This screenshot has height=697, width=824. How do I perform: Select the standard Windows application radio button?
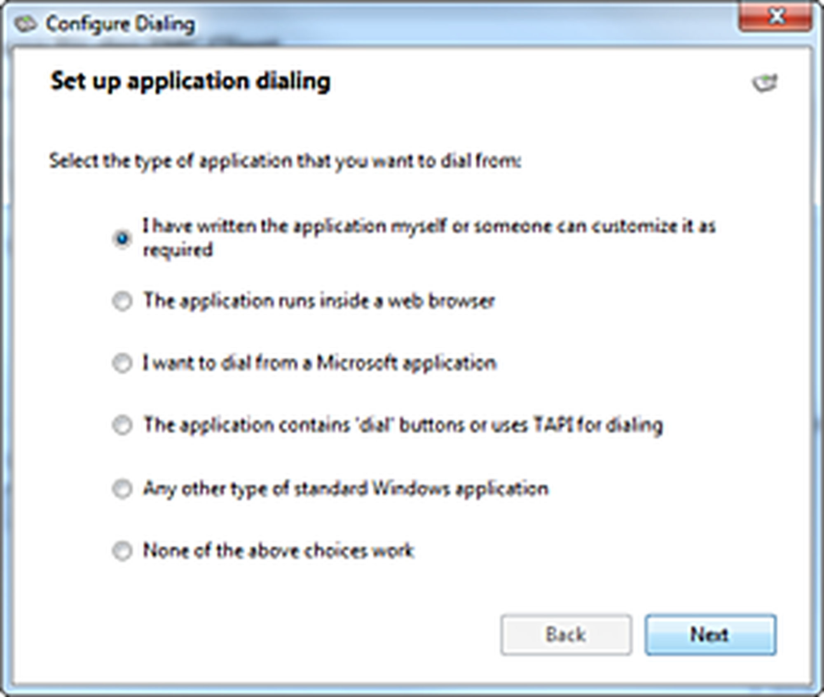point(122,489)
